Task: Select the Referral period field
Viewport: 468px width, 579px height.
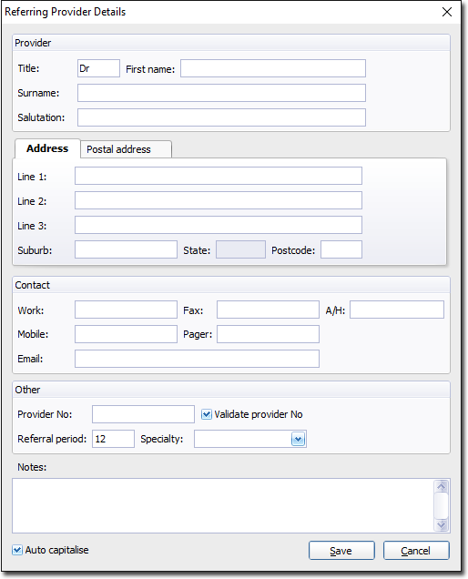Action: pos(113,439)
